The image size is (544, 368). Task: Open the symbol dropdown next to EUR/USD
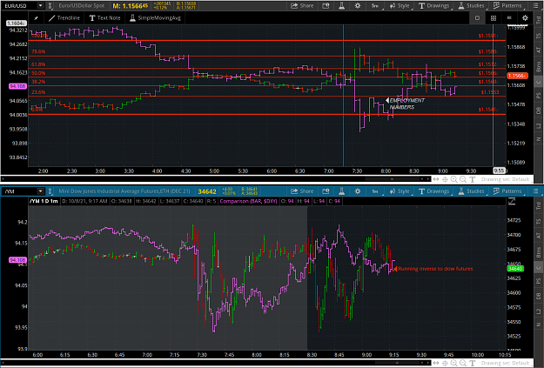[41, 5]
